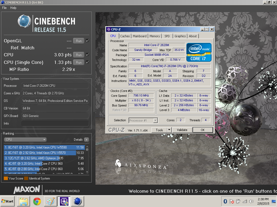Click the Validate button
This screenshot has height=207, width=277.
(182, 130)
